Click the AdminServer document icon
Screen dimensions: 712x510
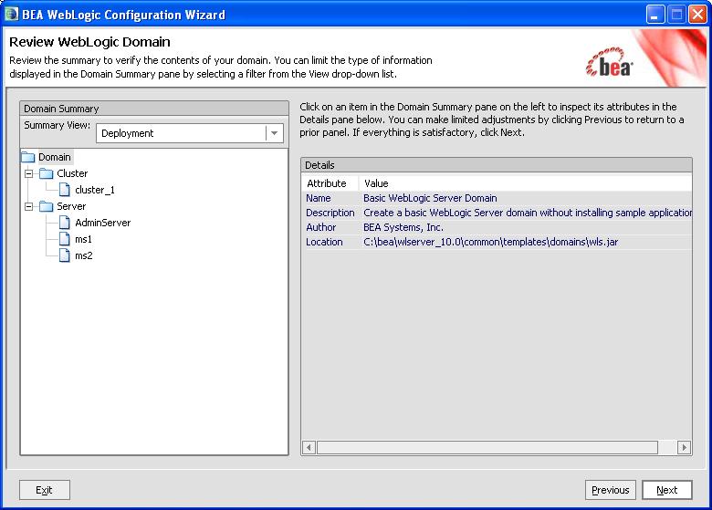65,223
